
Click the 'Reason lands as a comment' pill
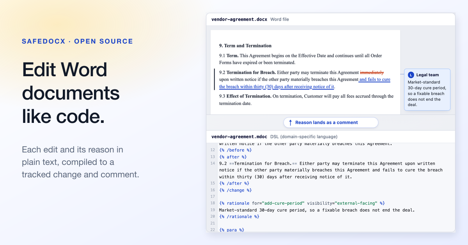point(331,122)
